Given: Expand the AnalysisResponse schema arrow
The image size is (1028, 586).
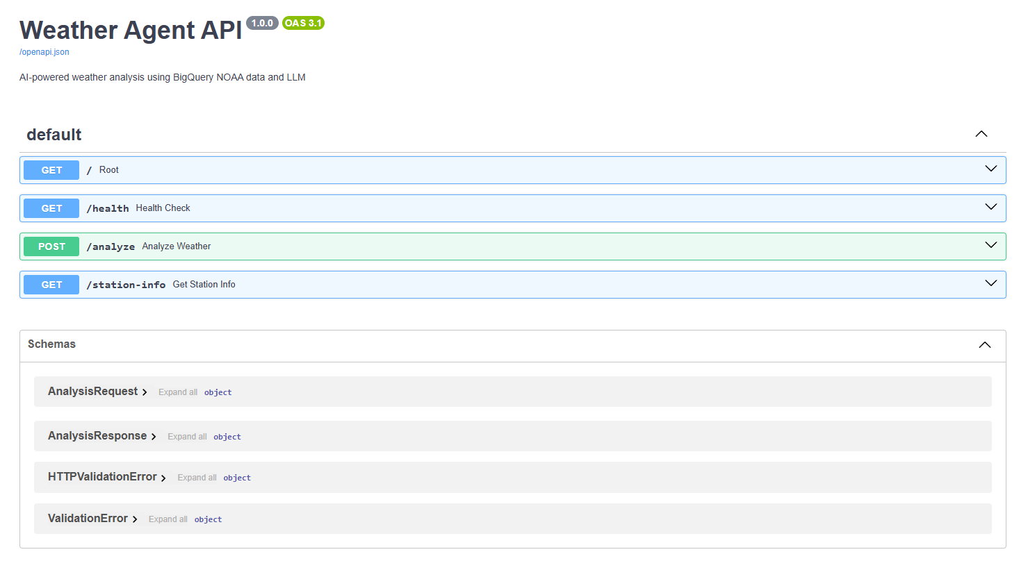Looking at the screenshot, I should click(x=154, y=437).
